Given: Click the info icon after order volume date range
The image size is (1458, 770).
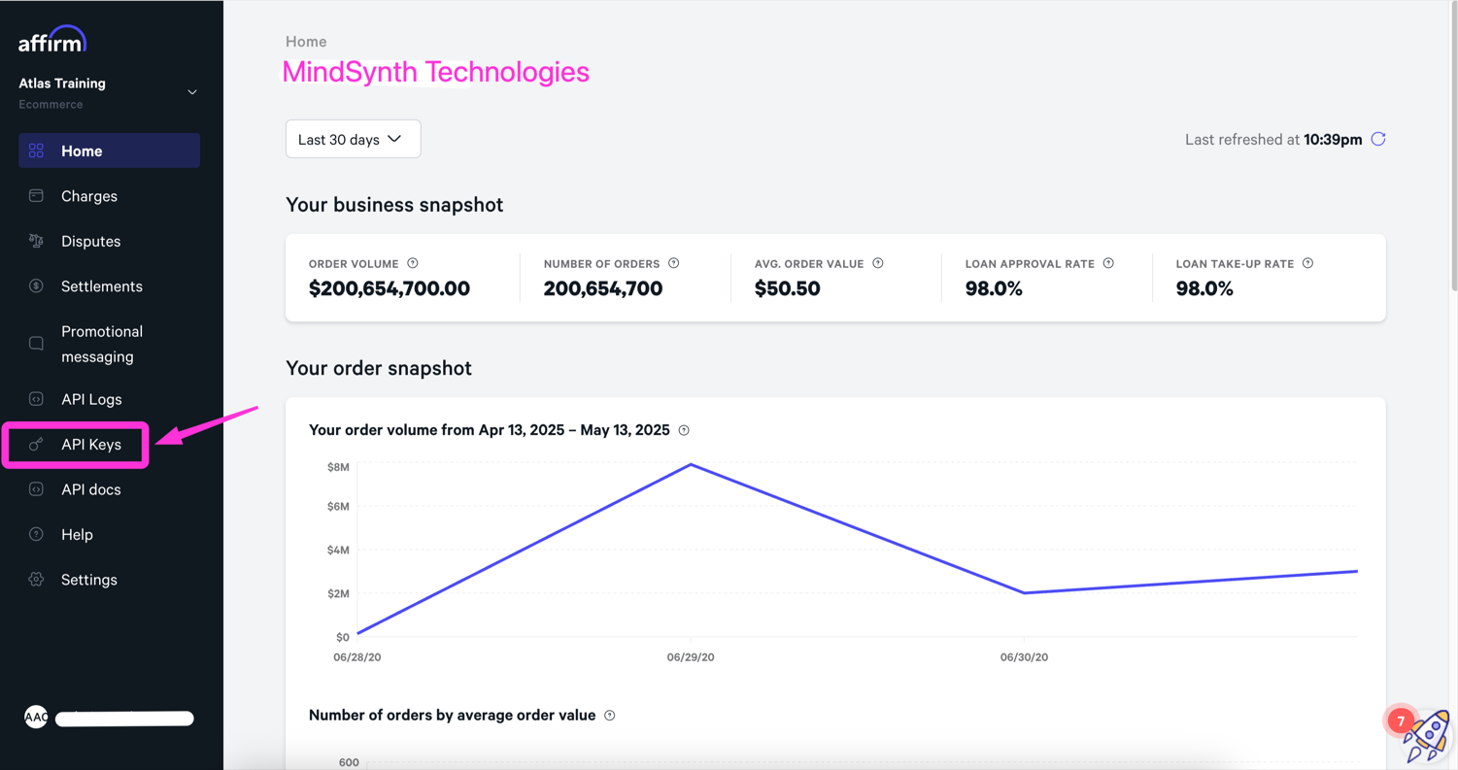Looking at the screenshot, I should (684, 430).
